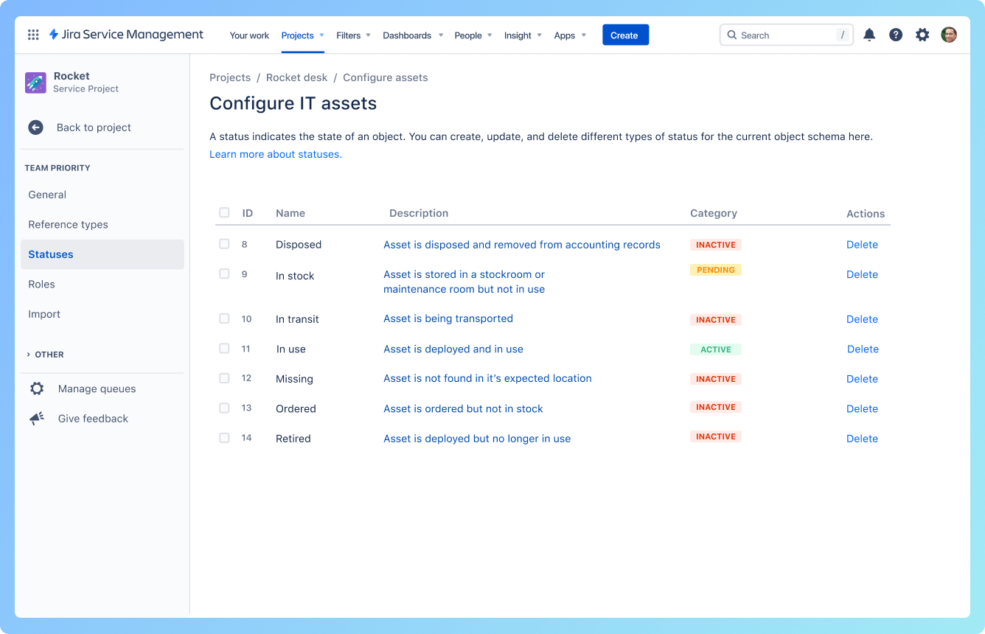985x634 pixels.
Task: Click the Create button
Action: [625, 35]
